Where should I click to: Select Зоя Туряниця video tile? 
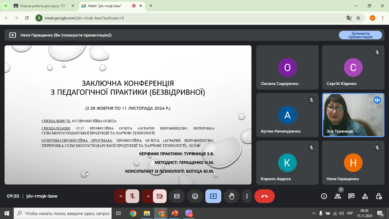[x=353, y=115]
